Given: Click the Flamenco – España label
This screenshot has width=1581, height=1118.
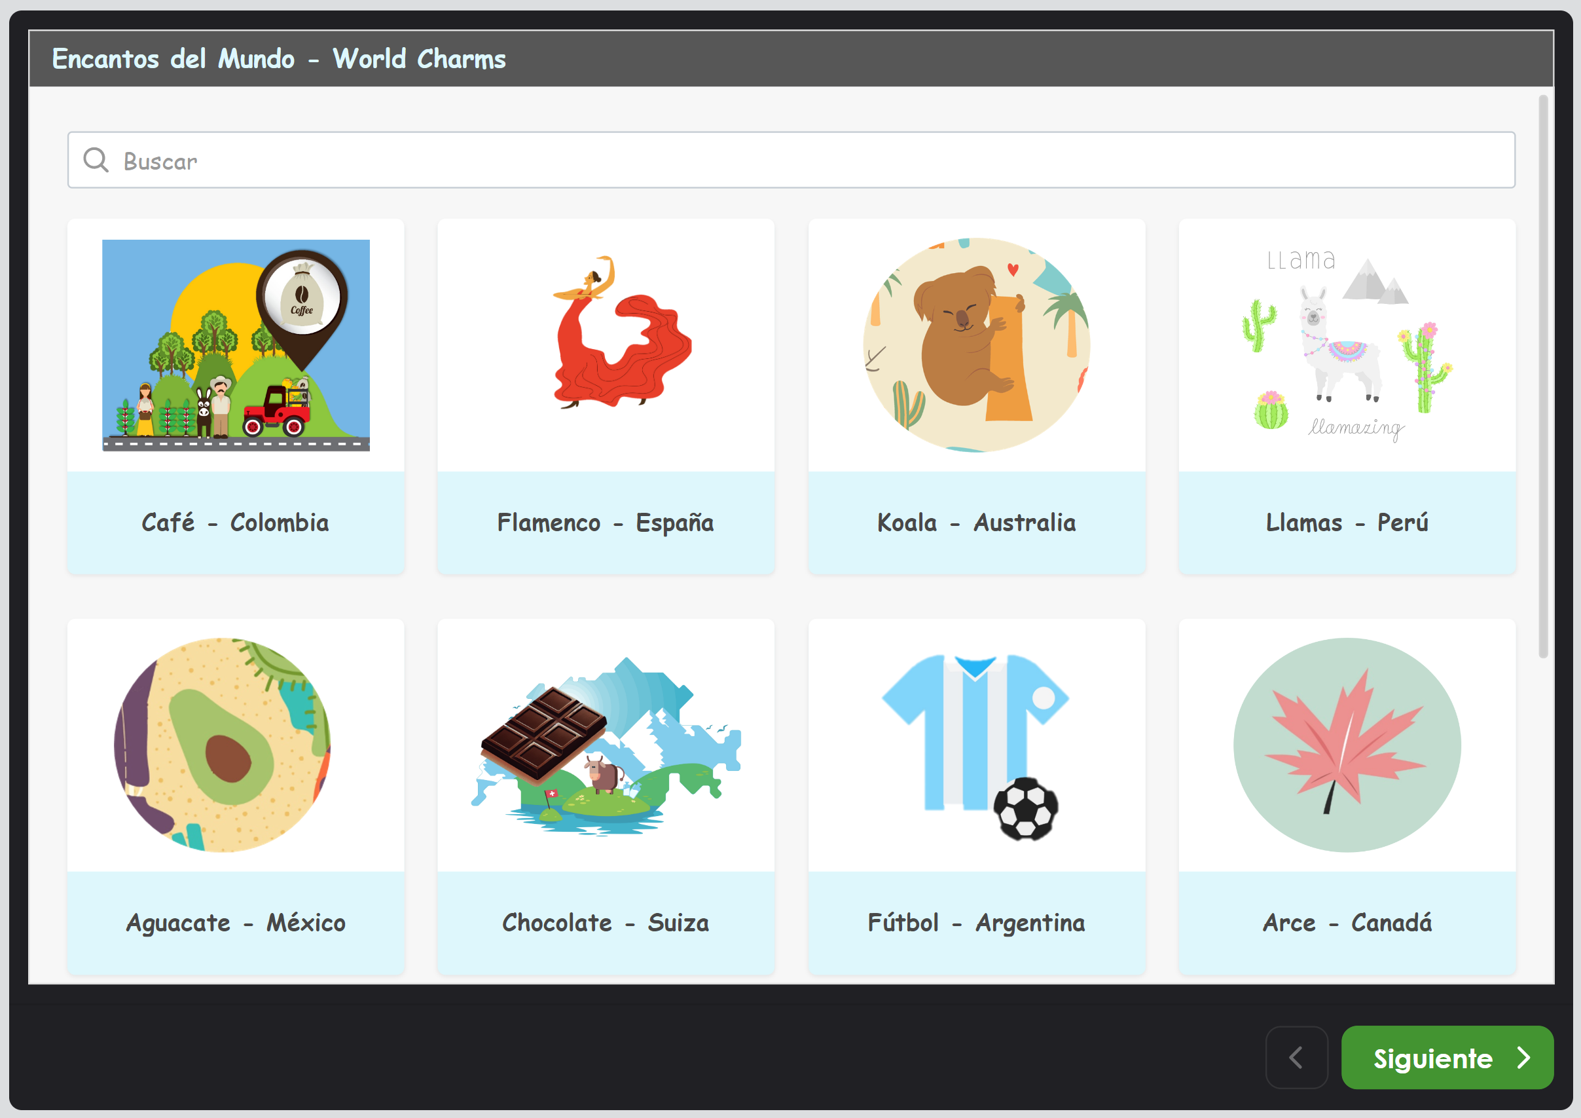Looking at the screenshot, I should [x=606, y=523].
